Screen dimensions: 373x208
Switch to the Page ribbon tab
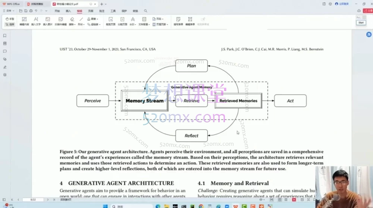tap(91, 11)
